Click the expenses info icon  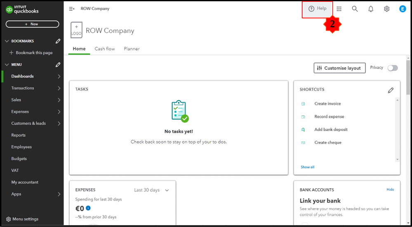tap(88, 208)
